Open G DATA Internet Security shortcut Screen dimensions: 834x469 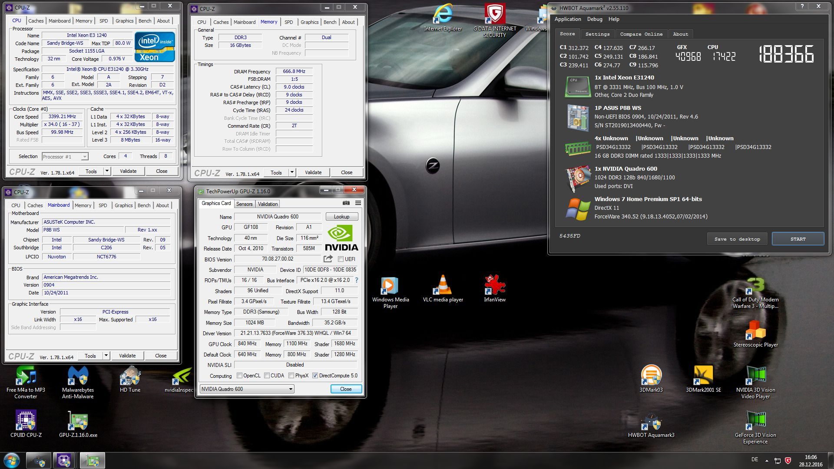(x=495, y=20)
